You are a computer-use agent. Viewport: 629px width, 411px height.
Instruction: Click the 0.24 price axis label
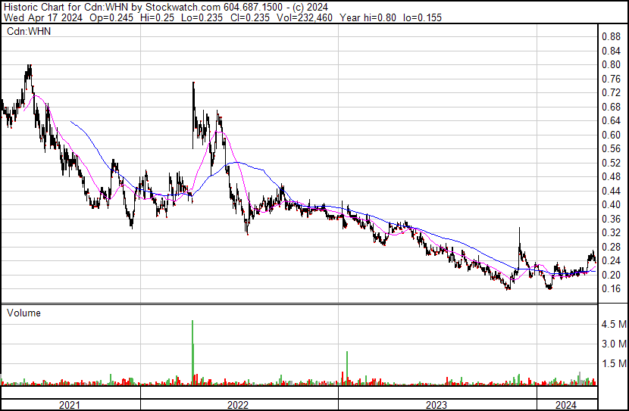coord(611,261)
